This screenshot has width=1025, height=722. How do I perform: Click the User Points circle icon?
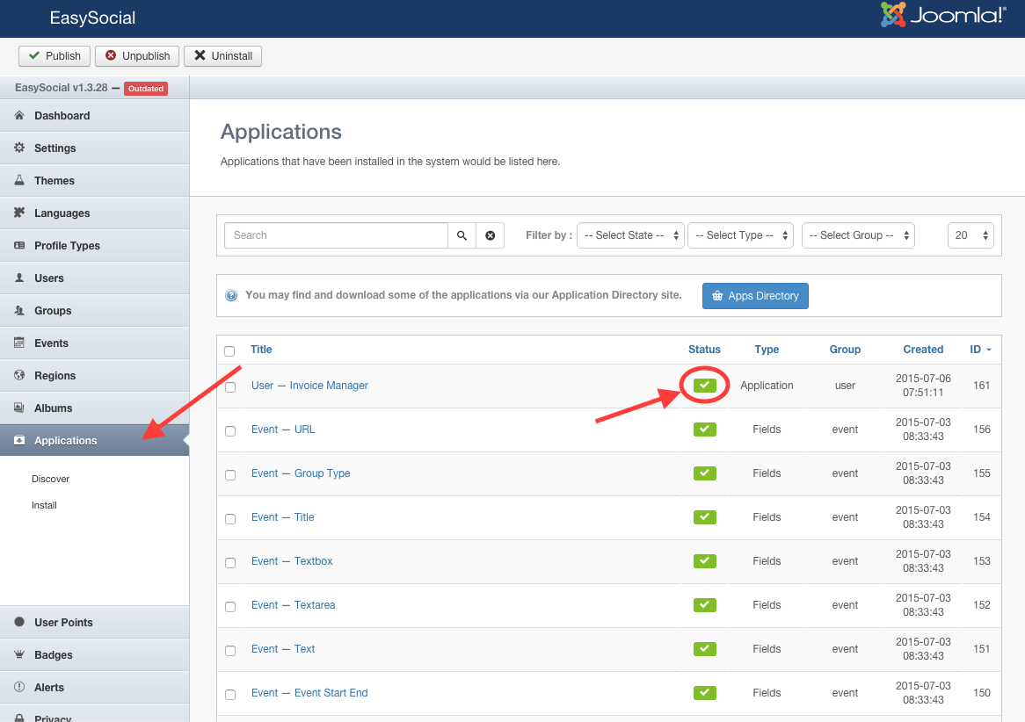pyautogui.click(x=19, y=622)
